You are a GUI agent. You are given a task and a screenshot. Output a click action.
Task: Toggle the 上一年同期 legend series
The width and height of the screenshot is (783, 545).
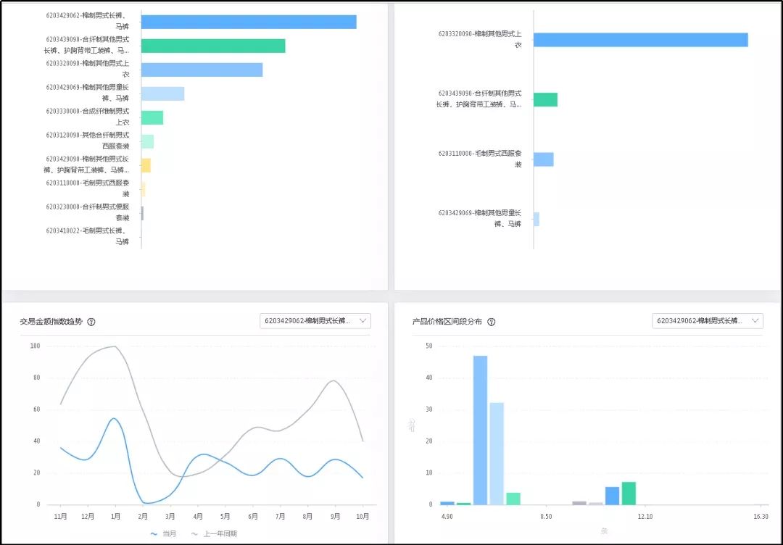point(214,533)
